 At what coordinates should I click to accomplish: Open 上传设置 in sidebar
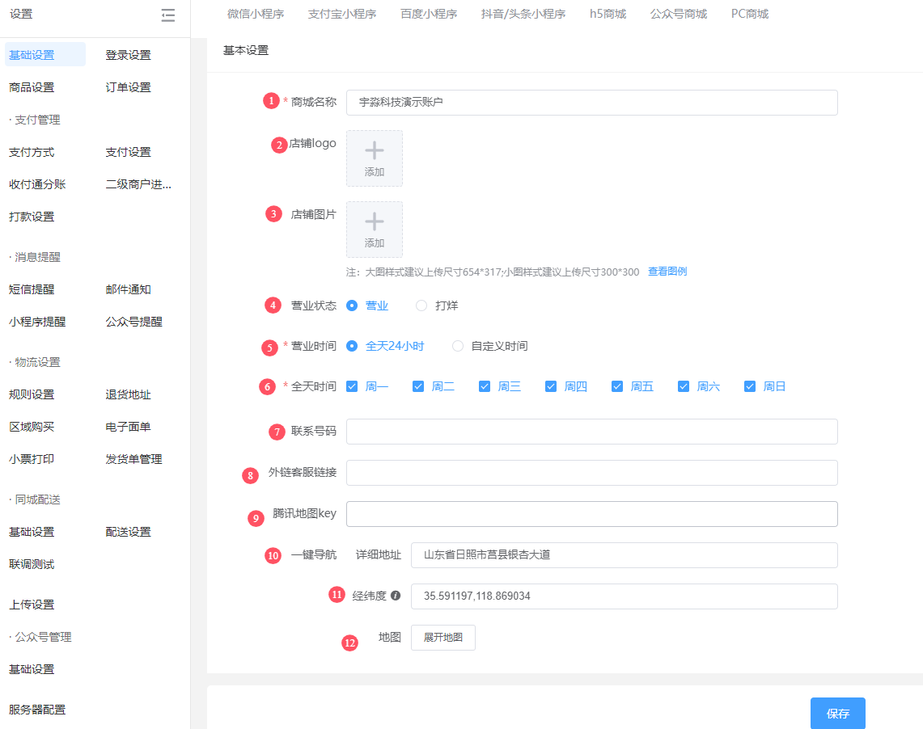point(32,605)
